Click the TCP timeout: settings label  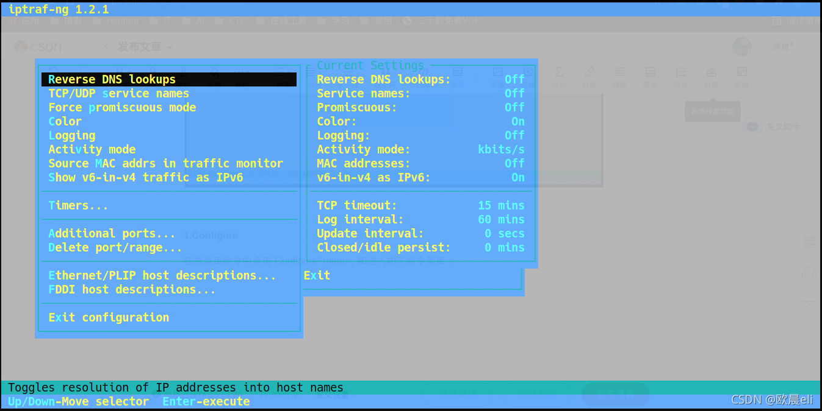coord(357,205)
